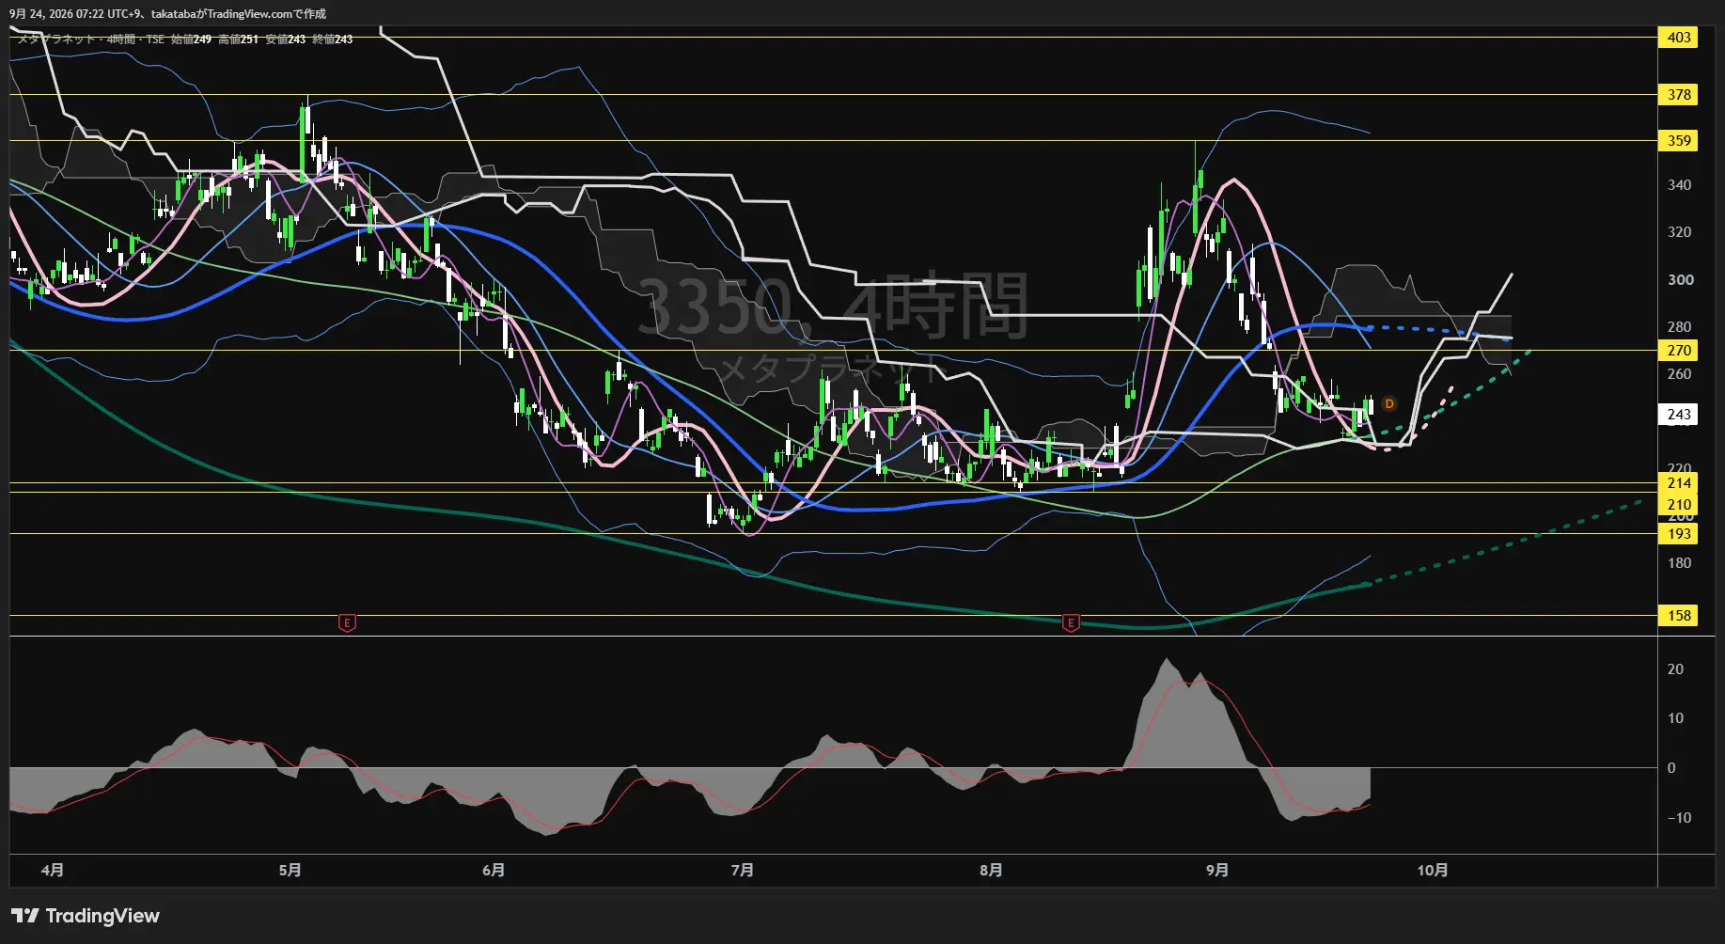
Task: Select the 270 yellow price label
Action: [1679, 351]
